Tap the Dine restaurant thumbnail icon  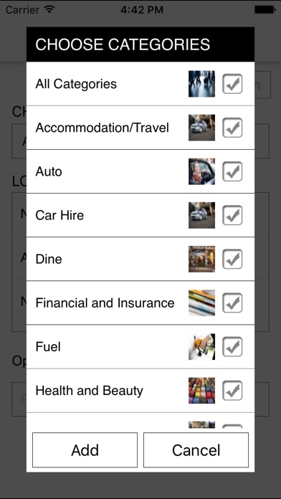(201, 259)
